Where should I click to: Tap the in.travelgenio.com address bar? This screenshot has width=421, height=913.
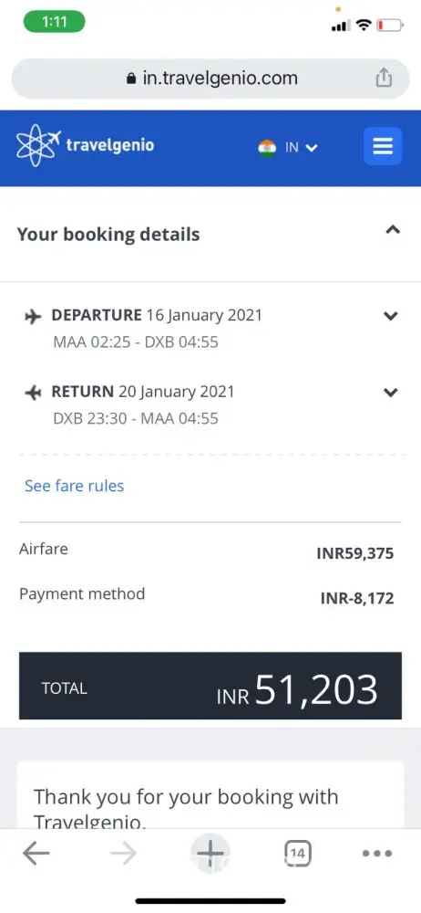(x=210, y=79)
